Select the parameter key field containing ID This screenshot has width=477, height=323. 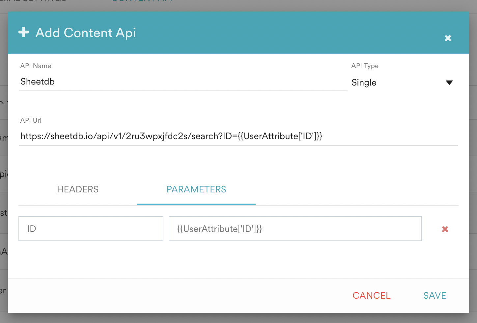pyautogui.click(x=91, y=229)
